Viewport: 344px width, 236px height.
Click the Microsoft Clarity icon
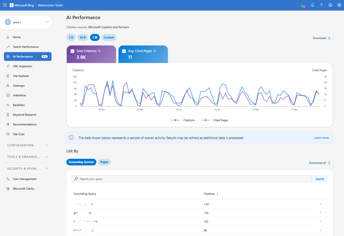click(8, 189)
